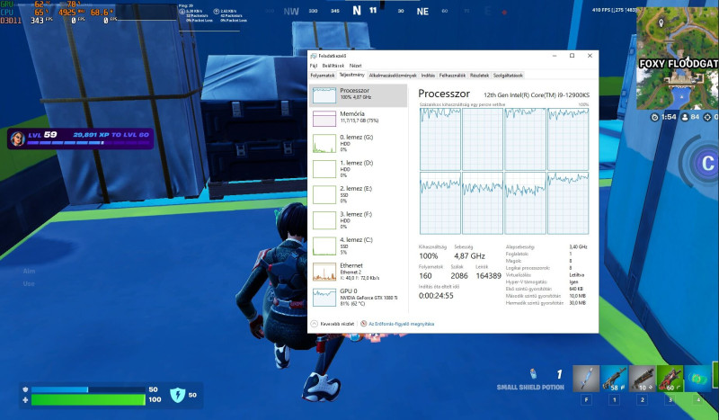Viewport: 719px width, 420px height.
Task: Close the Feladatkezelő window
Action: (590, 56)
